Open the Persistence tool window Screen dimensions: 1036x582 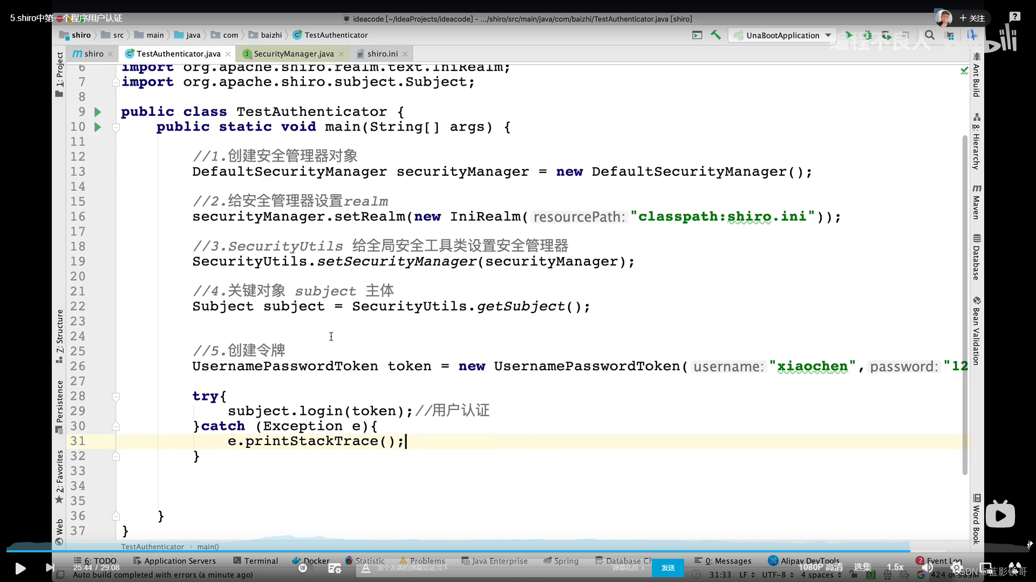click(x=59, y=407)
